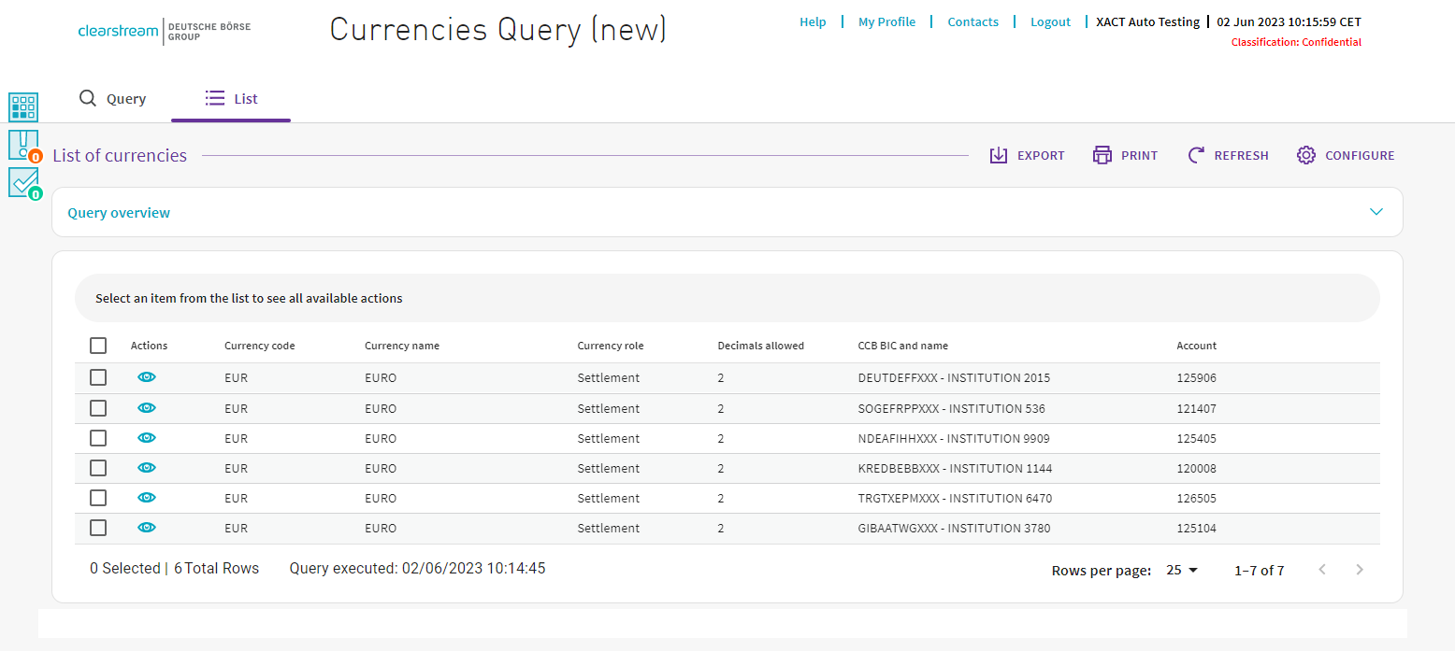Open the Rows per page dropdown
This screenshot has width=1455, height=651.
click(1182, 571)
